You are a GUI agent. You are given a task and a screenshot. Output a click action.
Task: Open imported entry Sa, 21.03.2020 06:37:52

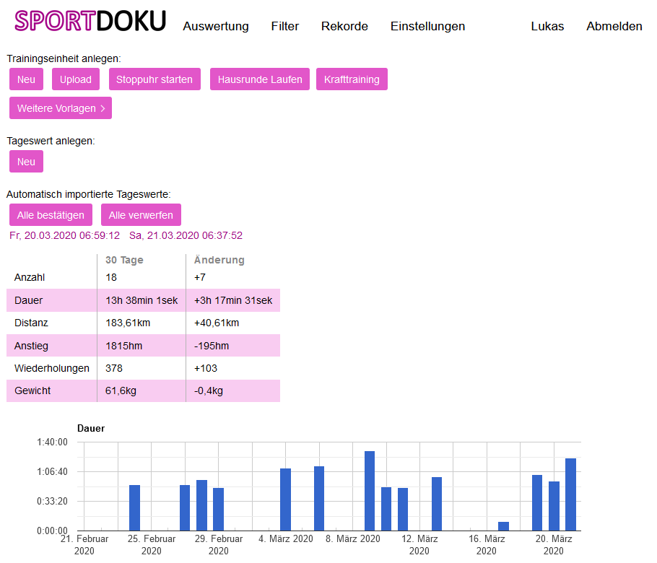(186, 235)
